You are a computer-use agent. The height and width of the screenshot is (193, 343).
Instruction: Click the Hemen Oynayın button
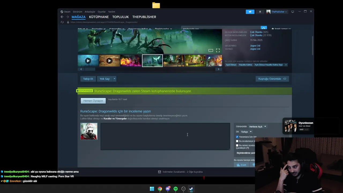93,101
